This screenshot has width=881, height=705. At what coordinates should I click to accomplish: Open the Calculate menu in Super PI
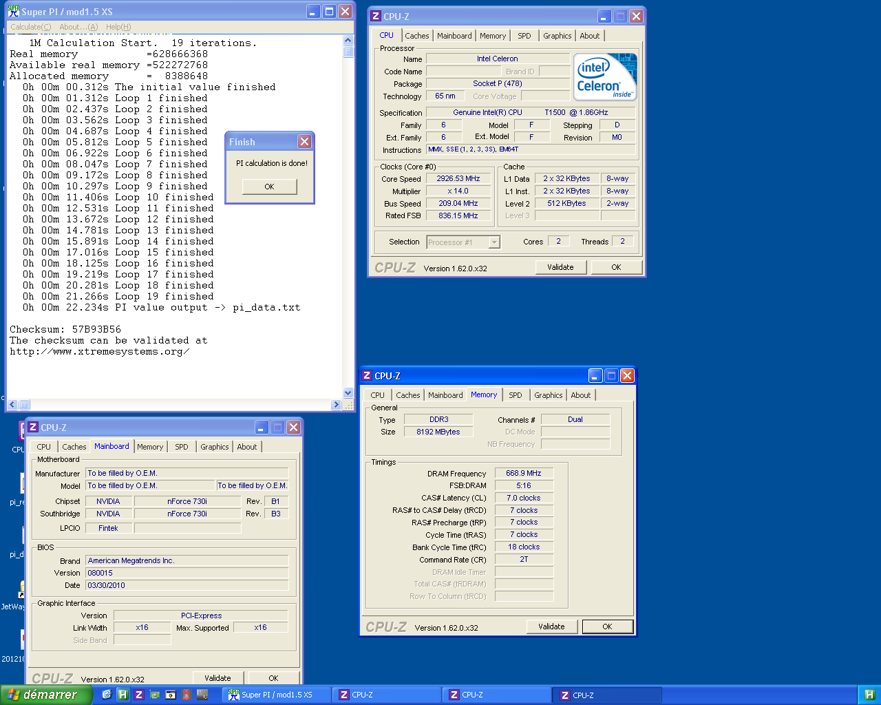point(30,27)
